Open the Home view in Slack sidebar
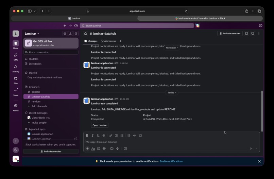The width and height of the screenshot is (274, 179). (16, 44)
